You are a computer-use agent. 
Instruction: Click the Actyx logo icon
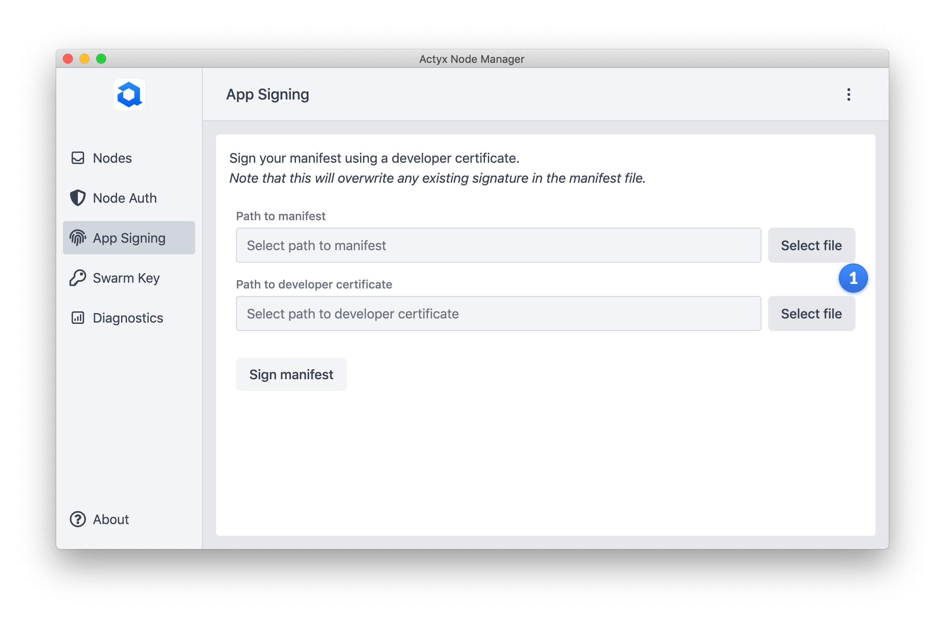(x=129, y=94)
